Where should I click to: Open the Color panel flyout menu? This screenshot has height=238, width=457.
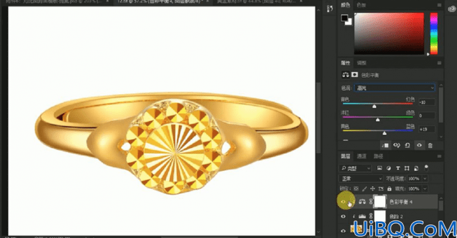(439, 5)
